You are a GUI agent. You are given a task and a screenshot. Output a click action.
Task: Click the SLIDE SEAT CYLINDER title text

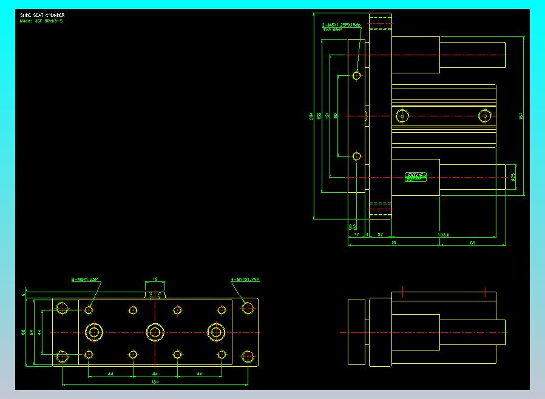tap(42, 15)
